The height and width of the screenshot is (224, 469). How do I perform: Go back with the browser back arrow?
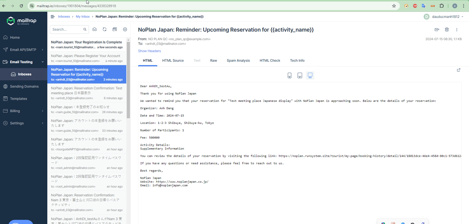4,6
